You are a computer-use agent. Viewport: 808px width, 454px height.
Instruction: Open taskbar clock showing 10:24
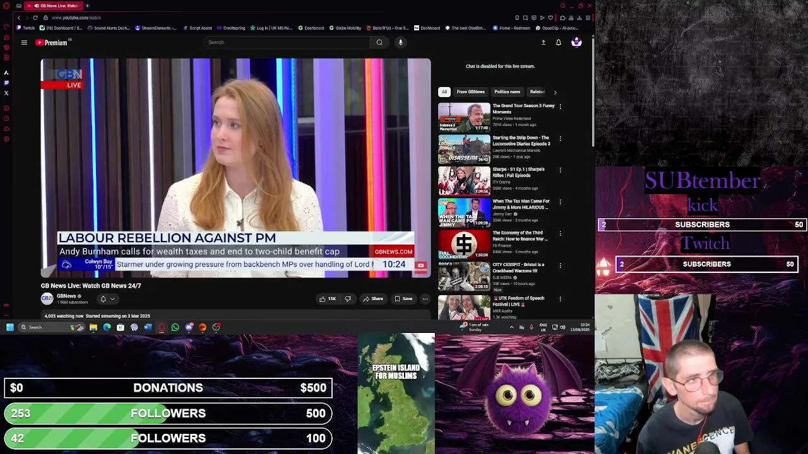click(x=580, y=327)
